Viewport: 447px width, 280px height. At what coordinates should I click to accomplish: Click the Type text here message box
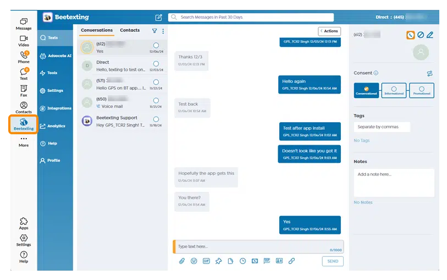coord(258,246)
